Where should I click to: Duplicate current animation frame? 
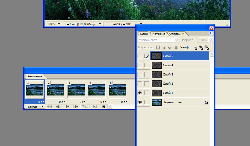(x=95, y=107)
